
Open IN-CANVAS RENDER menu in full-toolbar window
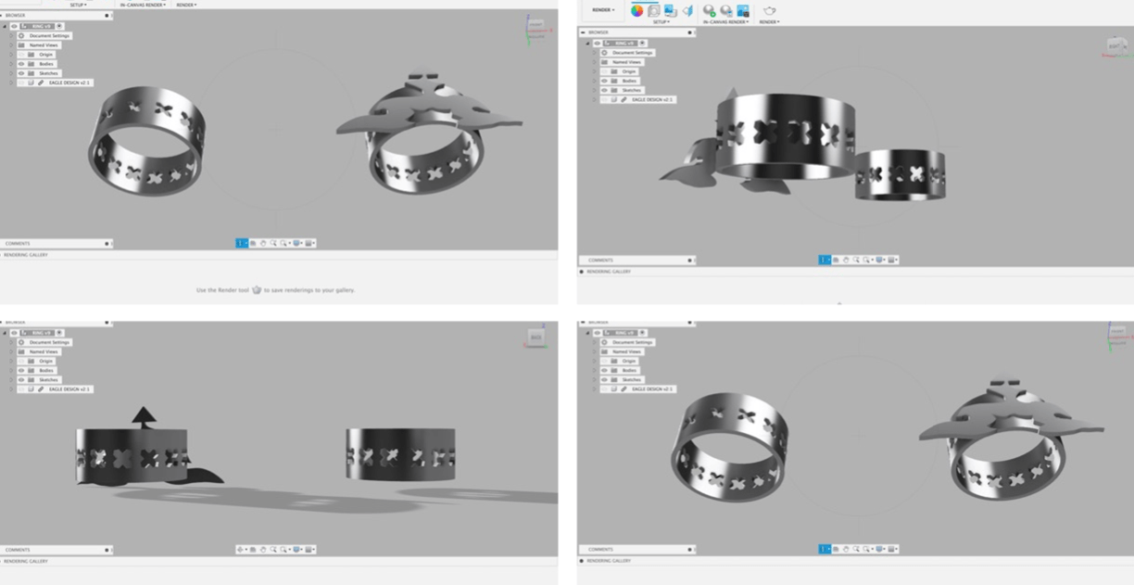(724, 22)
